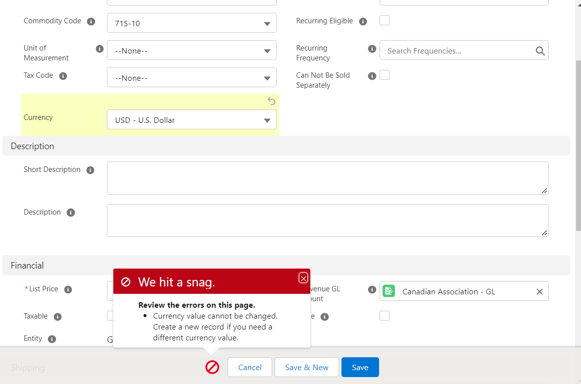The height and width of the screenshot is (384, 581).
Task: Click the Unit of Measurement info icon
Action: point(99,49)
